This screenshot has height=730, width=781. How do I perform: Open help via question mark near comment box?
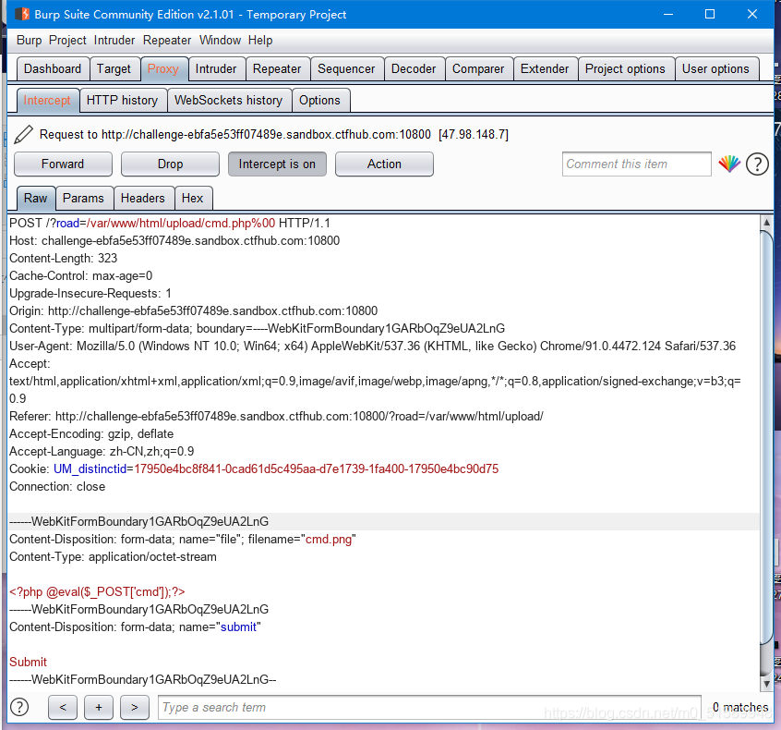(x=757, y=164)
